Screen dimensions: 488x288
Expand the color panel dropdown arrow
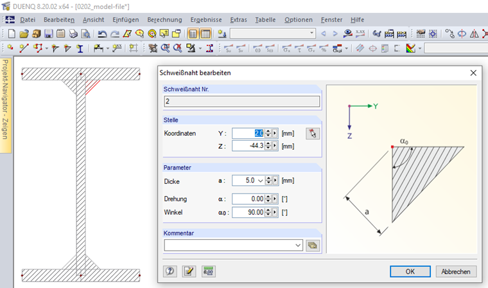(420, 48)
